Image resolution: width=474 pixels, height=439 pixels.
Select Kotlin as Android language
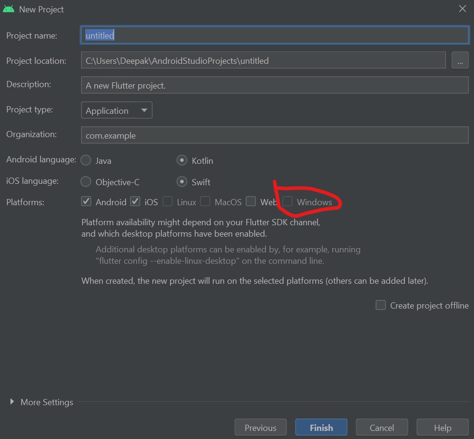182,160
